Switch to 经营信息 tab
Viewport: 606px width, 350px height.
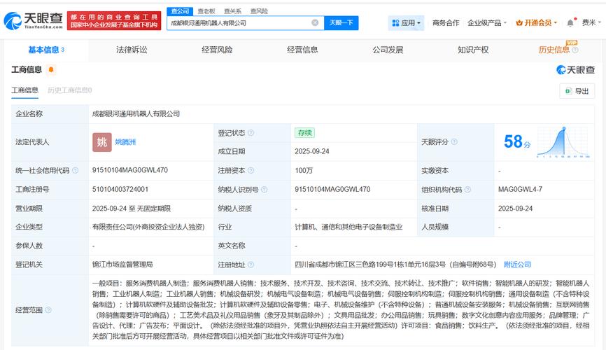[x=302, y=50]
